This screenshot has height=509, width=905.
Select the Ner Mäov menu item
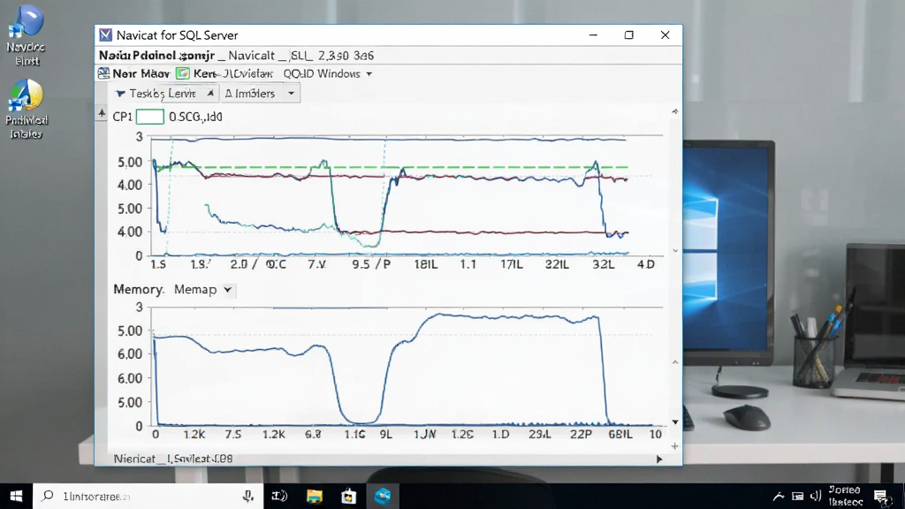tap(141, 74)
